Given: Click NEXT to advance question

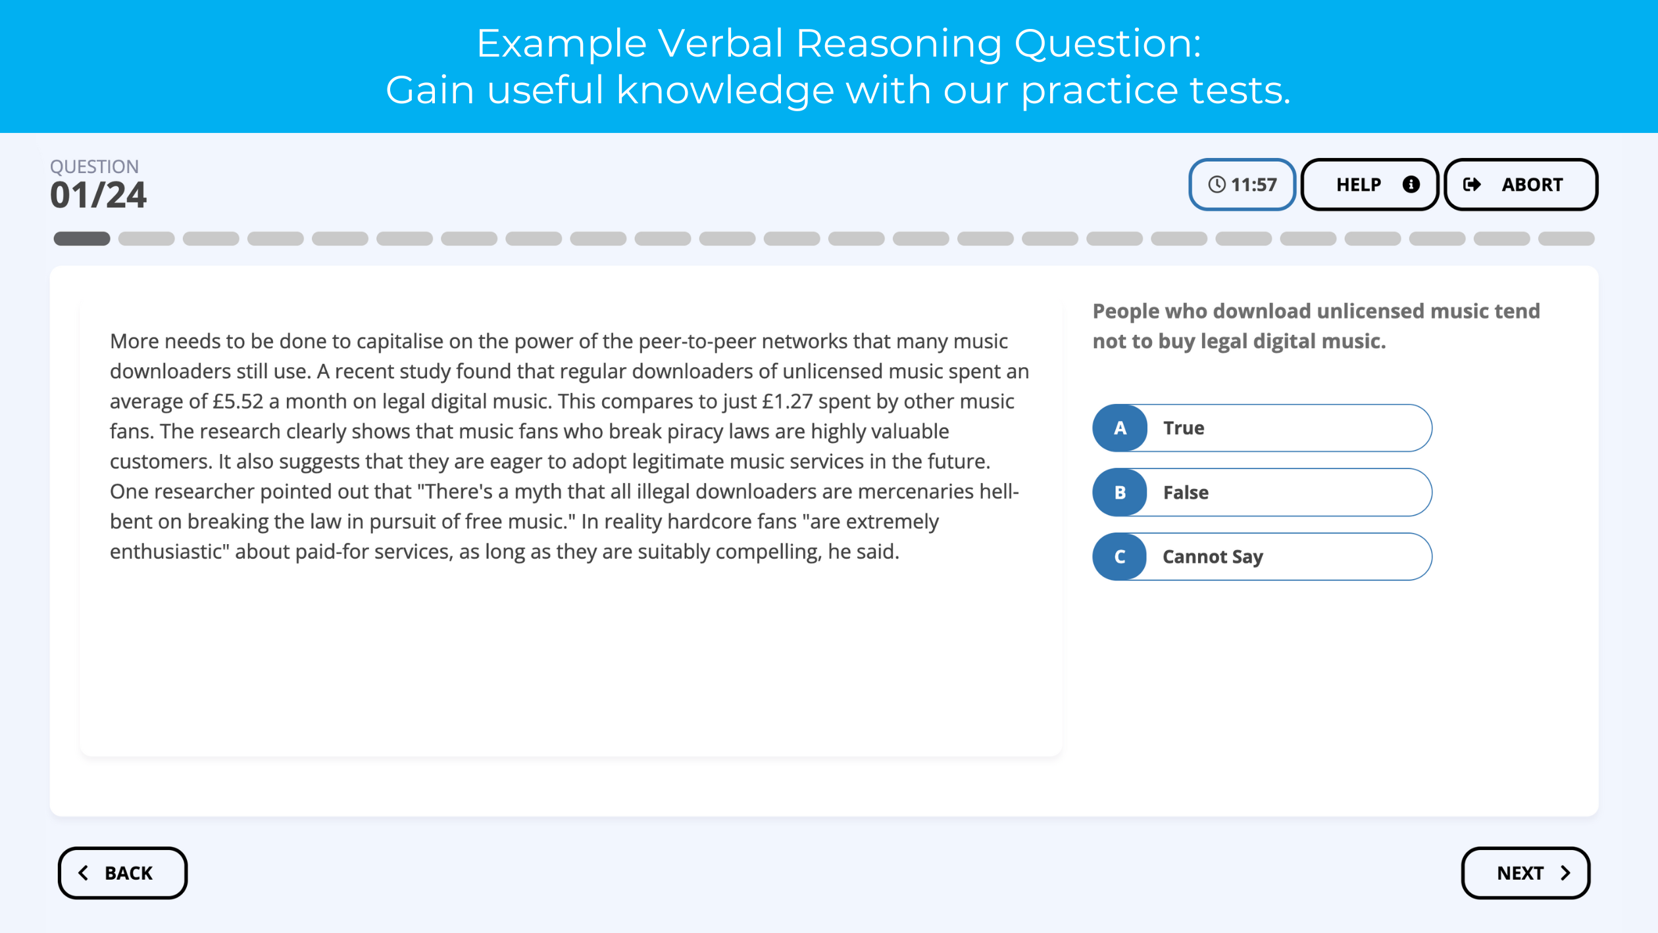Looking at the screenshot, I should (x=1526, y=872).
